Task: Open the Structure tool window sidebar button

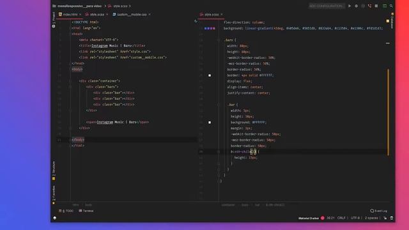Action: [x=54, y=171]
